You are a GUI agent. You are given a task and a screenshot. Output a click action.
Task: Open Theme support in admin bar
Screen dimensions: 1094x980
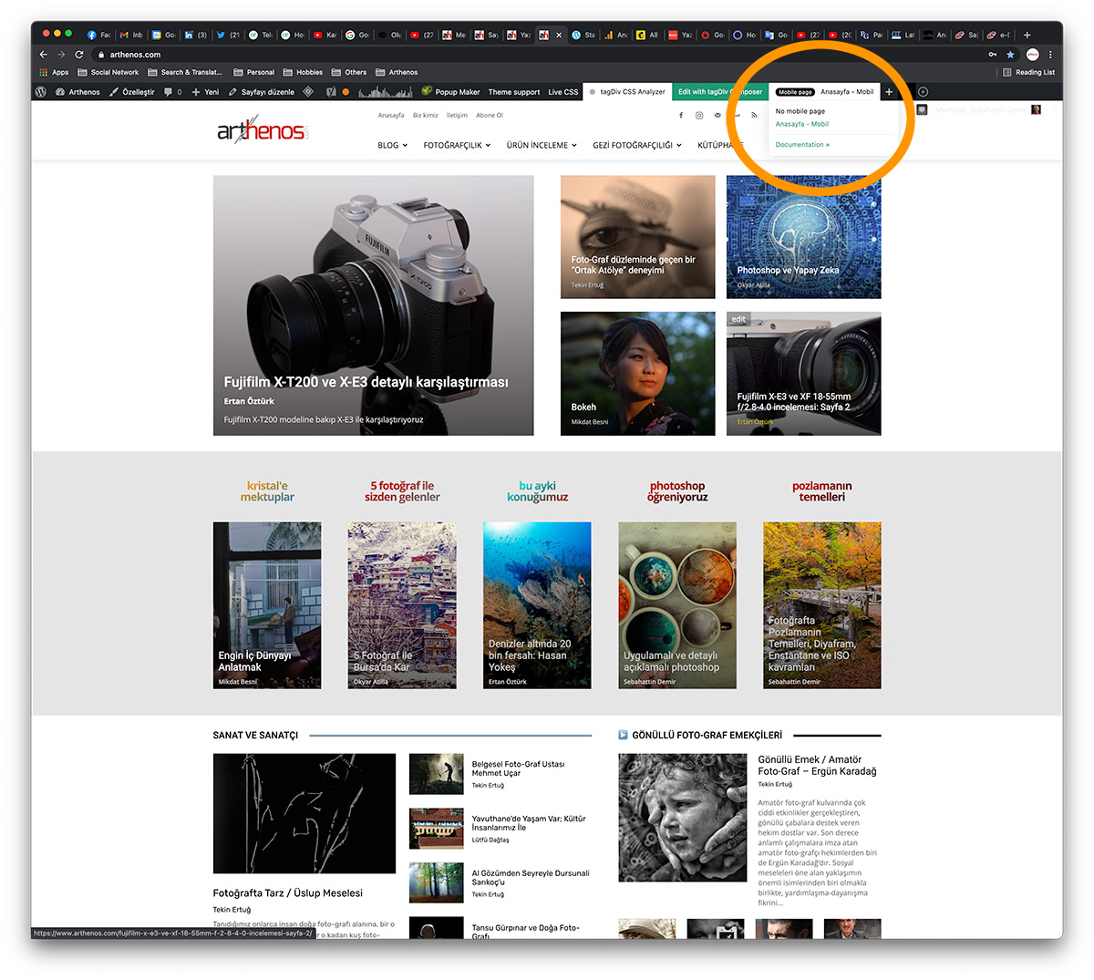click(514, 92)
